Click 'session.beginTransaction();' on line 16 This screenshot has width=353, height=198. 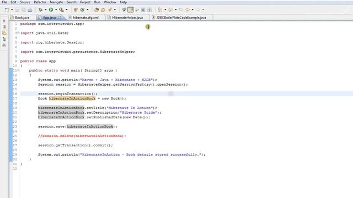(x=68, y=94)
